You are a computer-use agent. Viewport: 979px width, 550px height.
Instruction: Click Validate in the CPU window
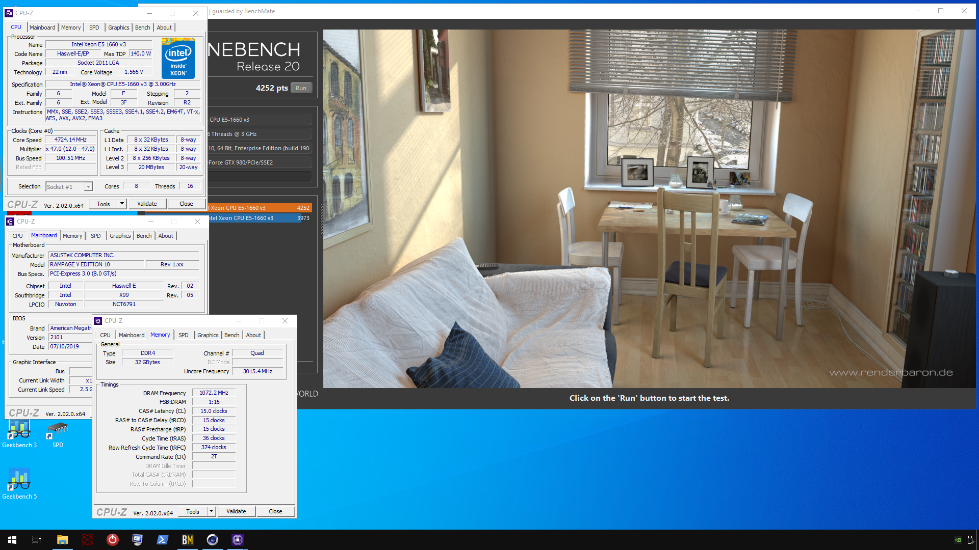[147, 204]
